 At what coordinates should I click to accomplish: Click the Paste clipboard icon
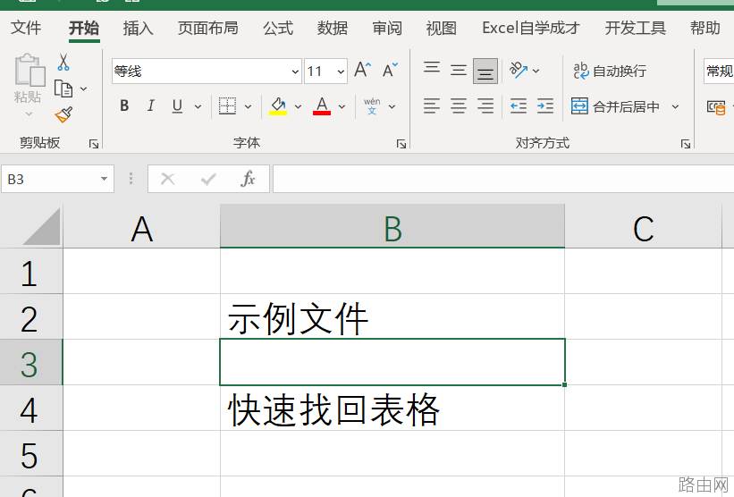pyautogui.click(x=29, y=71)
